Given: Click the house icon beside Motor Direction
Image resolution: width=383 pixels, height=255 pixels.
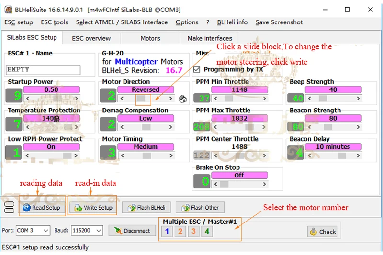Looking at the screenshot, I should [183, 99].
